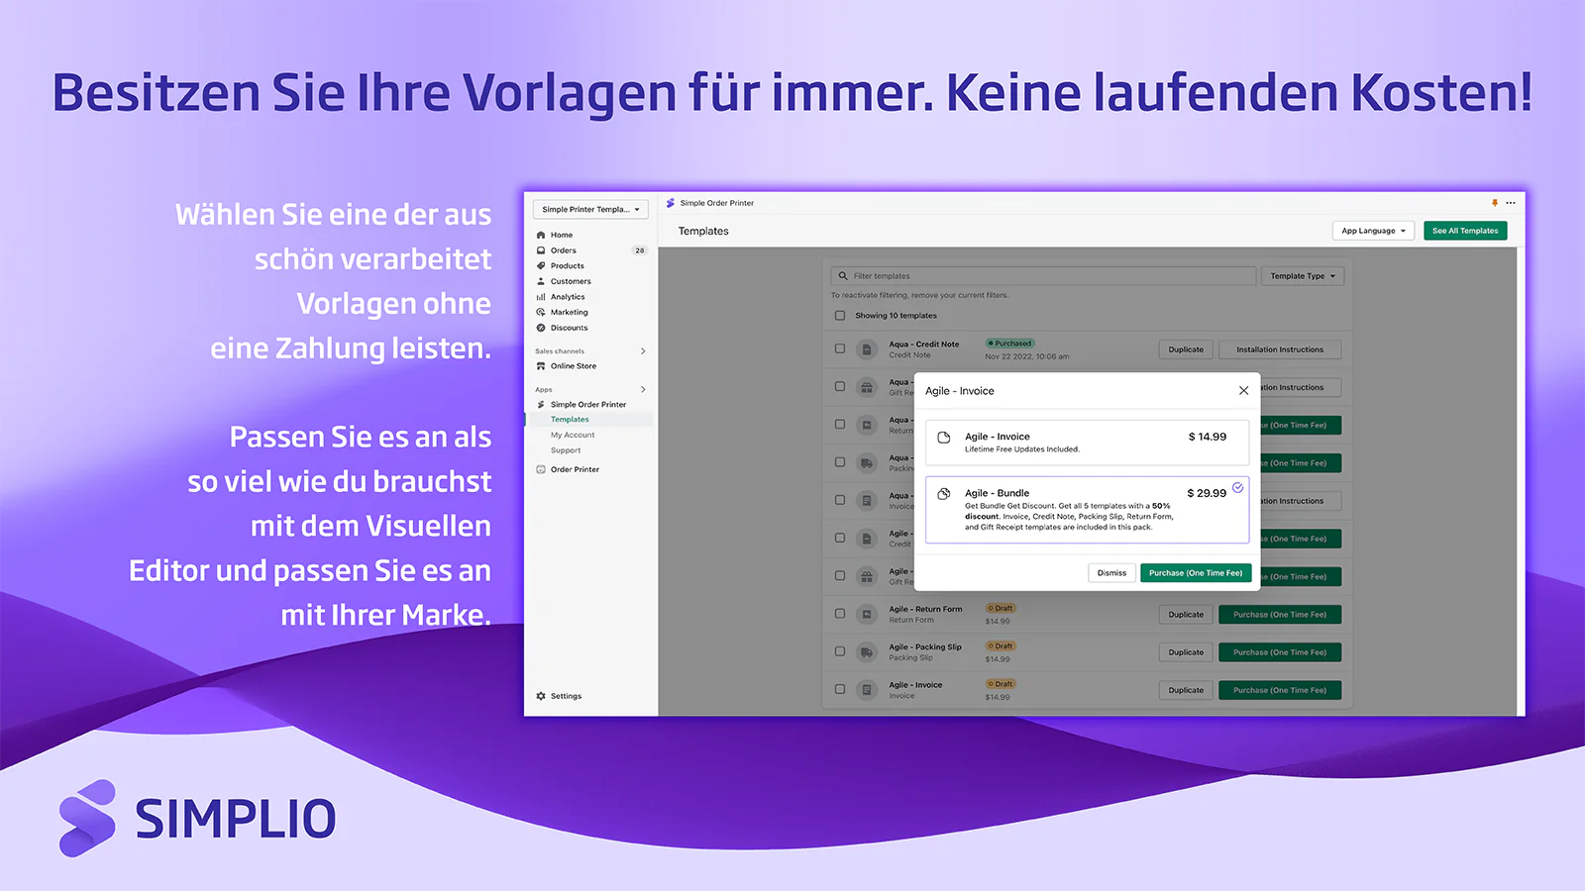
Task: Click the Agile - Packing Slip truck icon
Action: 867,652
